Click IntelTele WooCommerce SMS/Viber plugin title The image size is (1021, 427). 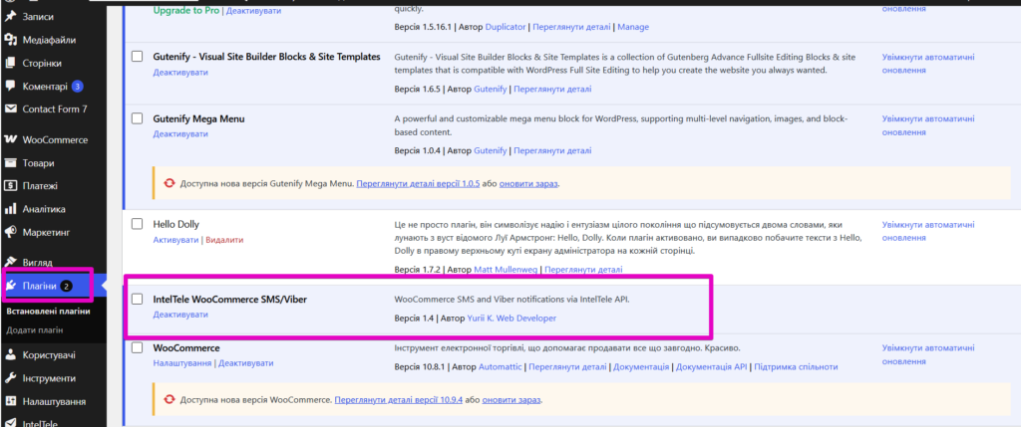[x=230, y=300]
